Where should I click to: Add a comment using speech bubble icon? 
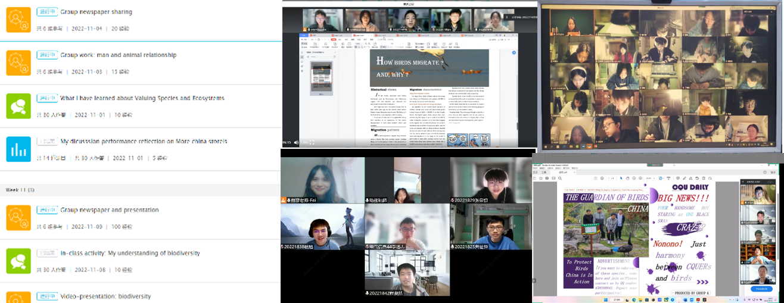click(x=678, y=178)
